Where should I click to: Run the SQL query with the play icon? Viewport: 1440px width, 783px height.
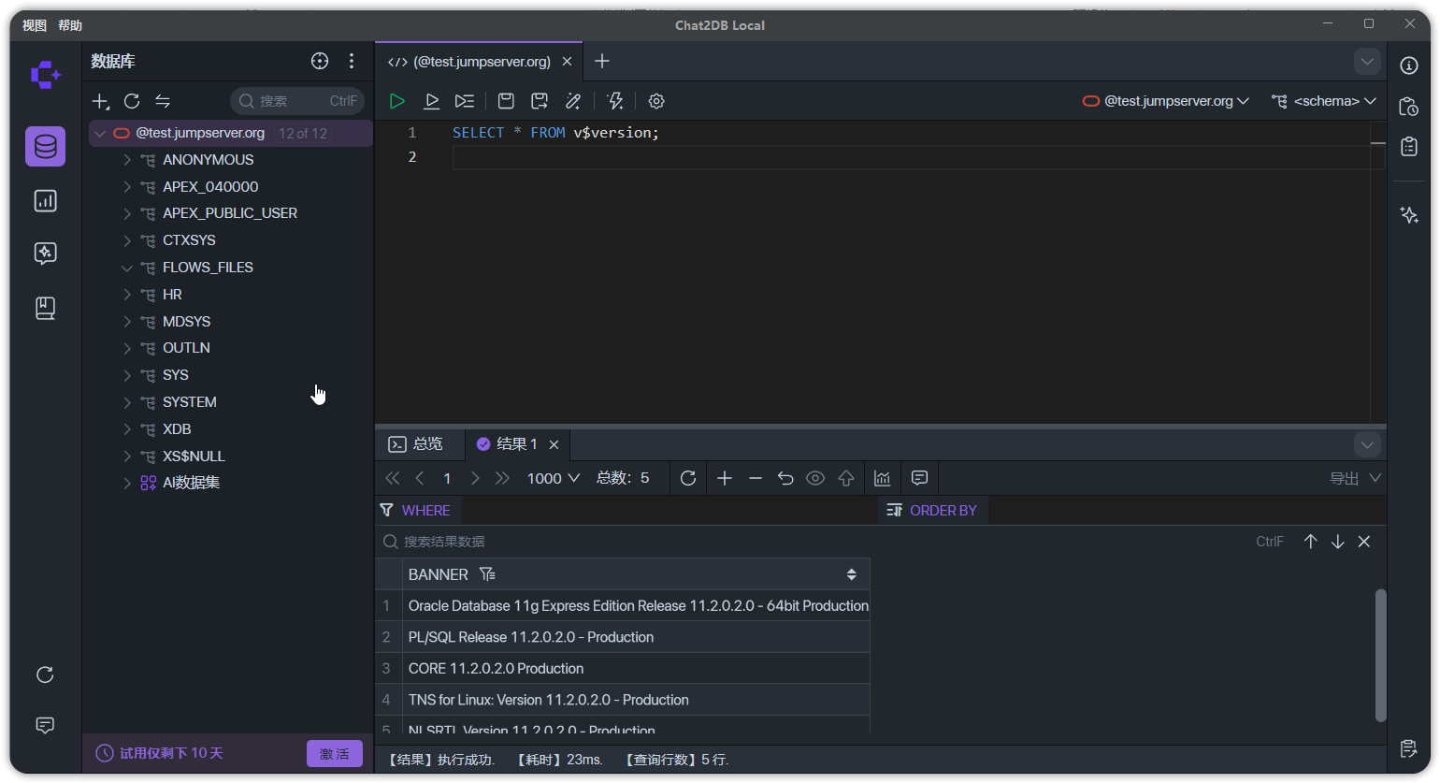[x=397, y=101]
